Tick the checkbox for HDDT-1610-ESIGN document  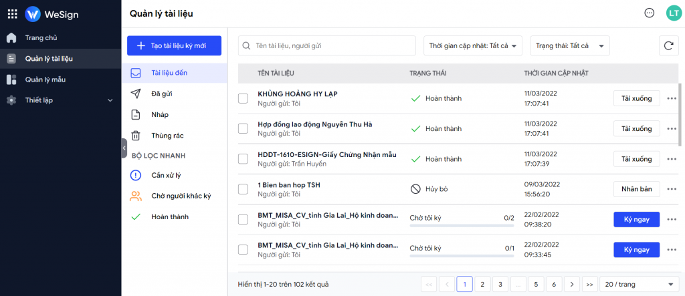tap(243, 159)
